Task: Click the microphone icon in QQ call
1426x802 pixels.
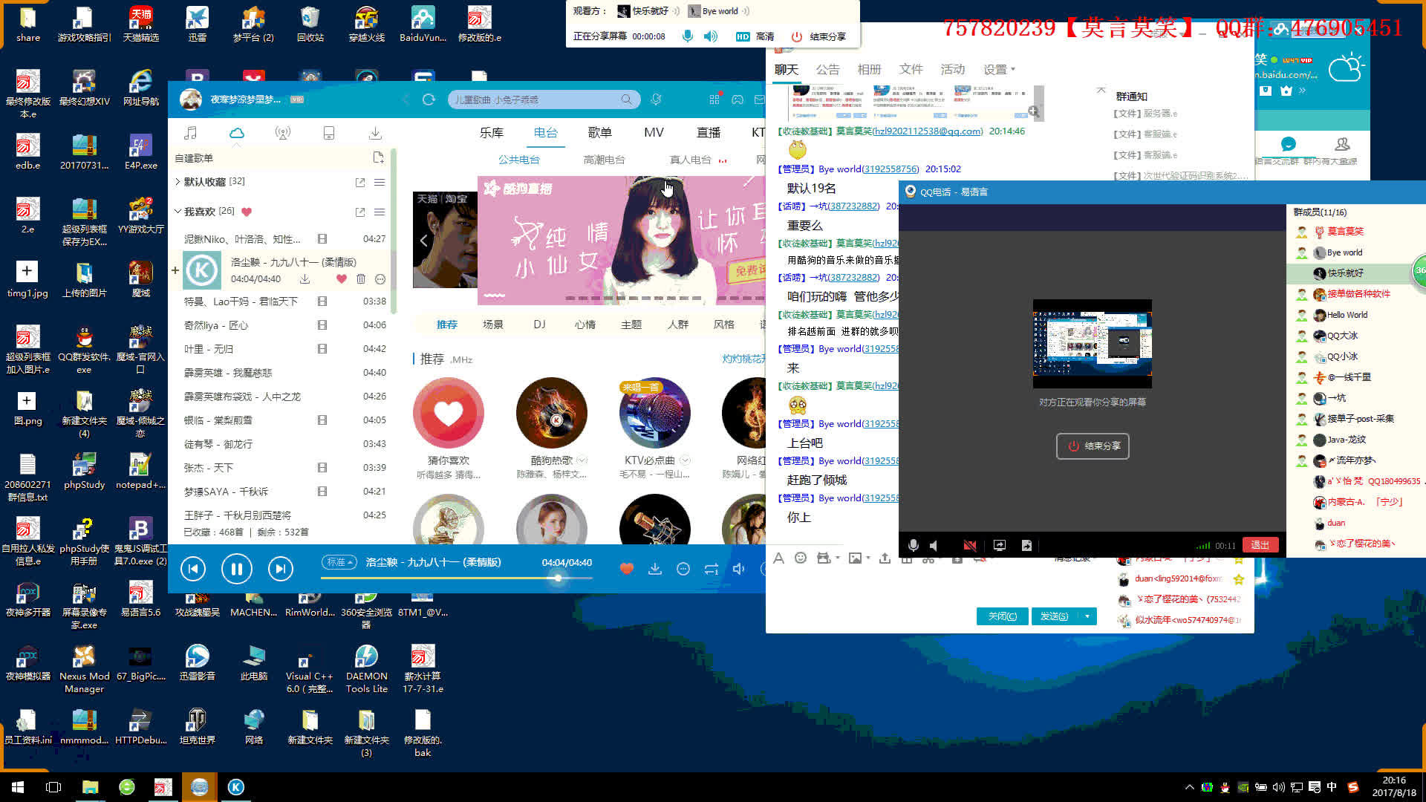Action: tap(912, 544)
